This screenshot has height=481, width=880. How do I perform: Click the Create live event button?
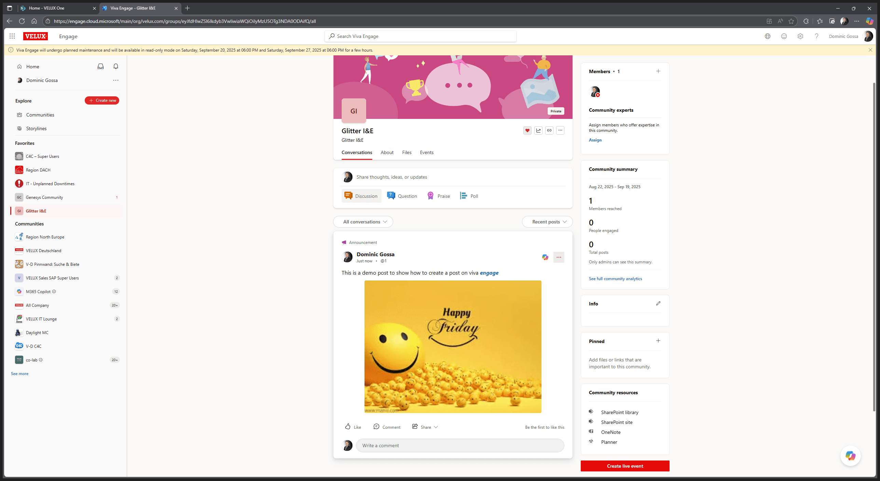point(625,466)
